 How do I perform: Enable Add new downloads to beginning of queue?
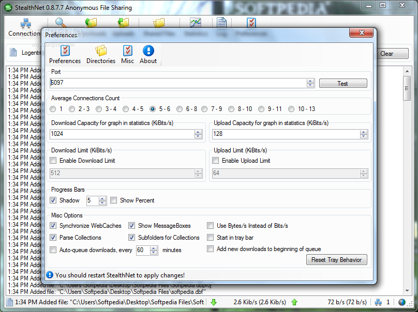pos(211,249)
